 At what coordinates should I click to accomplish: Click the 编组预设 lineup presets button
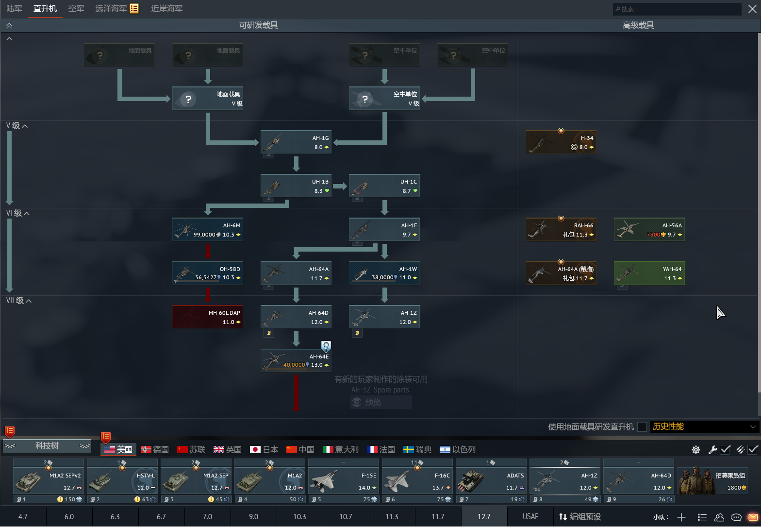point(579,517)
